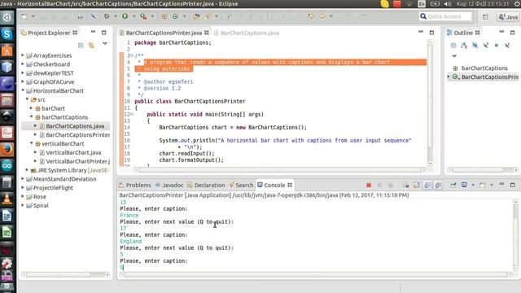This screenshot has width=521, height=293.
Task: Switch to the Java perspective button
Action: coord(508,16)
